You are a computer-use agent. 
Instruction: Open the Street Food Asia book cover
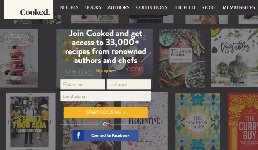(x=30, y=121)
